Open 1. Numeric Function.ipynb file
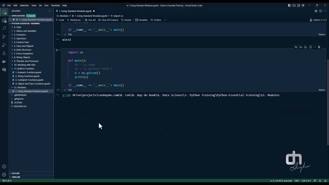This screenshot has height=185, width=329. point(28,72)
